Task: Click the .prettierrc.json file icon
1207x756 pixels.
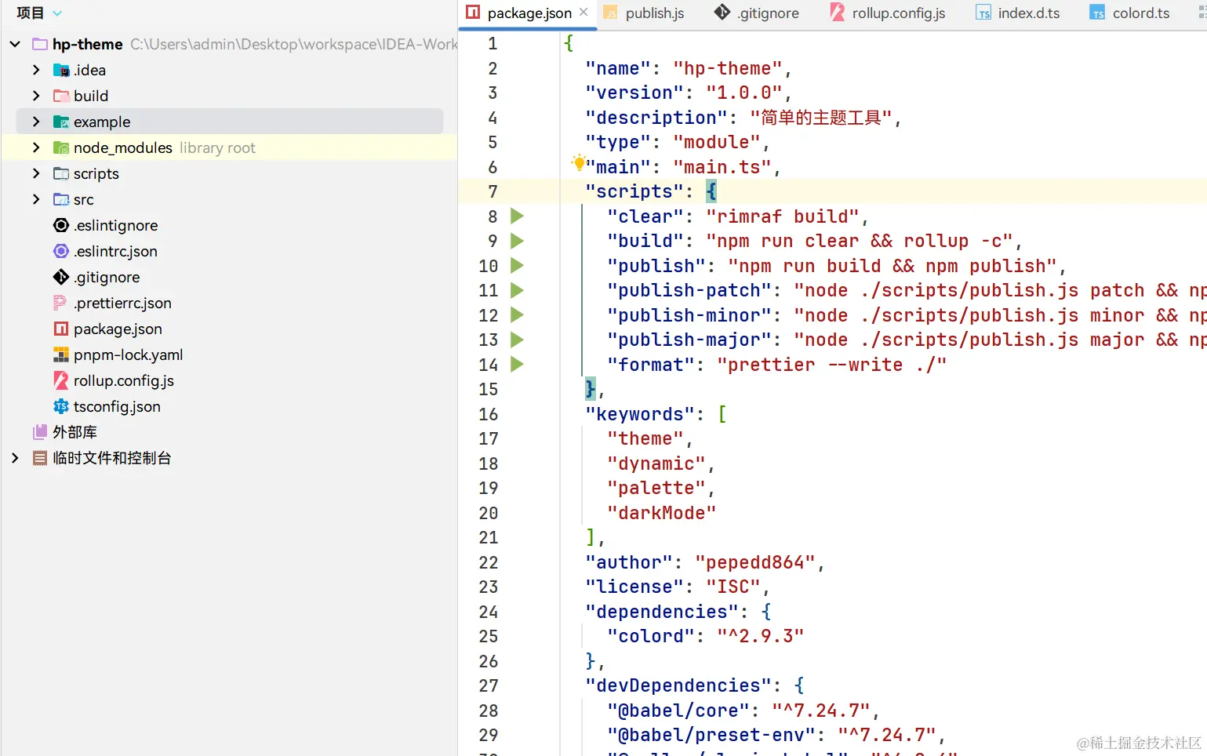Action: [x=60, y=303]
